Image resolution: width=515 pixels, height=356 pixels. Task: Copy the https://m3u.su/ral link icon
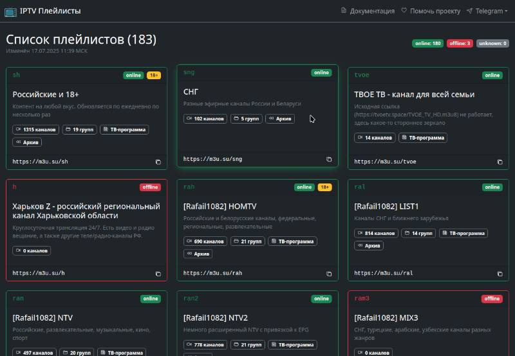(500, 274)
